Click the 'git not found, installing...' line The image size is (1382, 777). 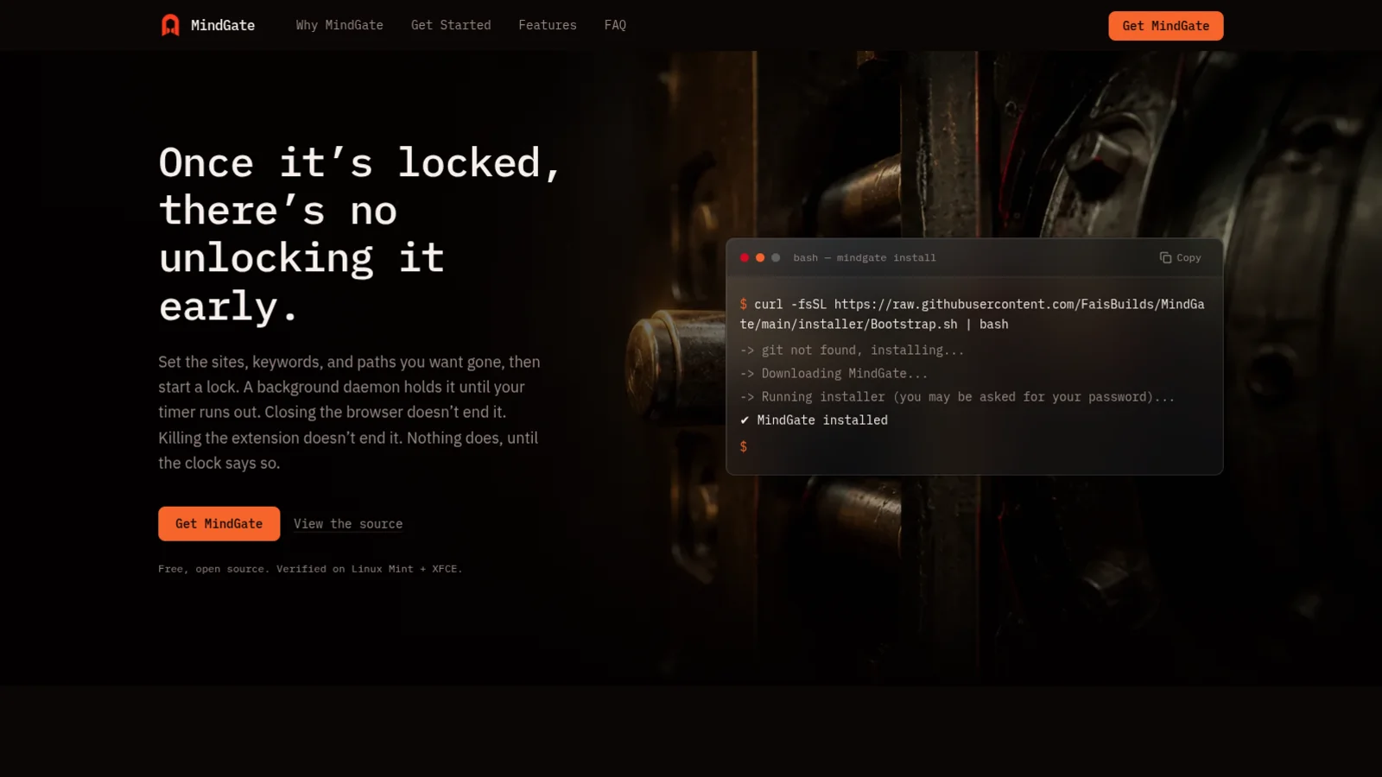pos(852,350)
